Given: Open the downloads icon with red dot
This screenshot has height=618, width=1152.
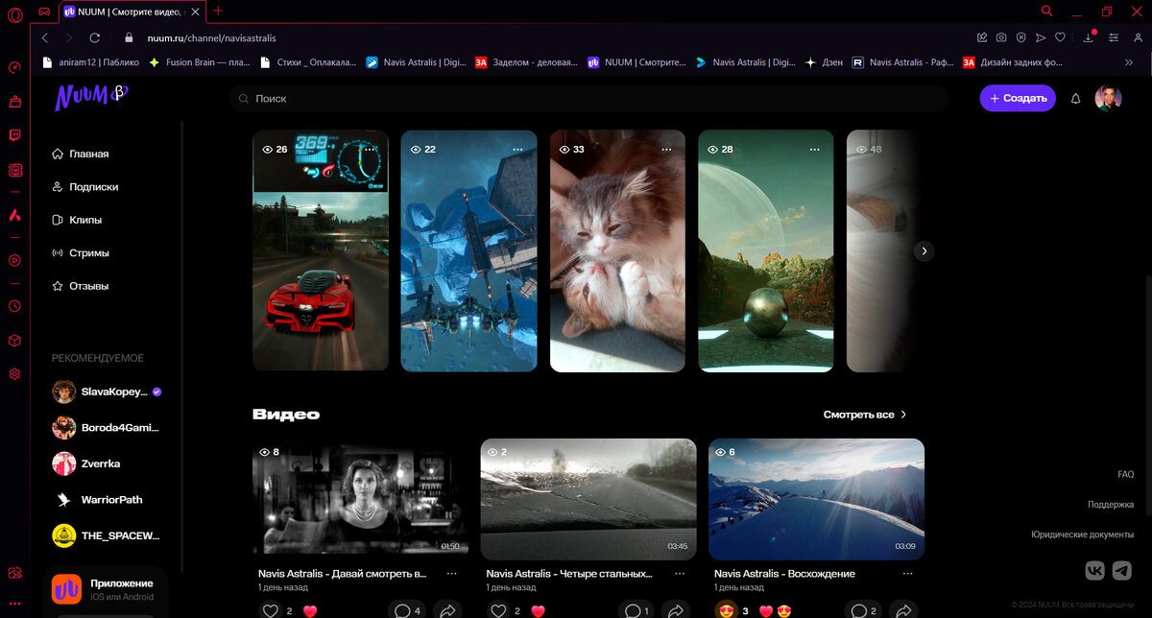Looking at the screenshot, I should [x=1089, y=36].
